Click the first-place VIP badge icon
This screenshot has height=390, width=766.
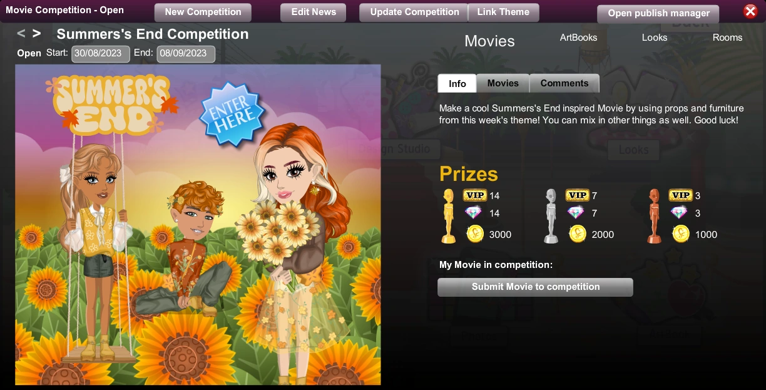475,195
